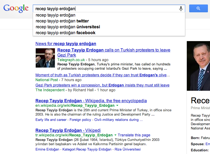The image size is (210, 154).
Task: Open 'Emine Erdoğan' sitelink
Action: [47, 149]
